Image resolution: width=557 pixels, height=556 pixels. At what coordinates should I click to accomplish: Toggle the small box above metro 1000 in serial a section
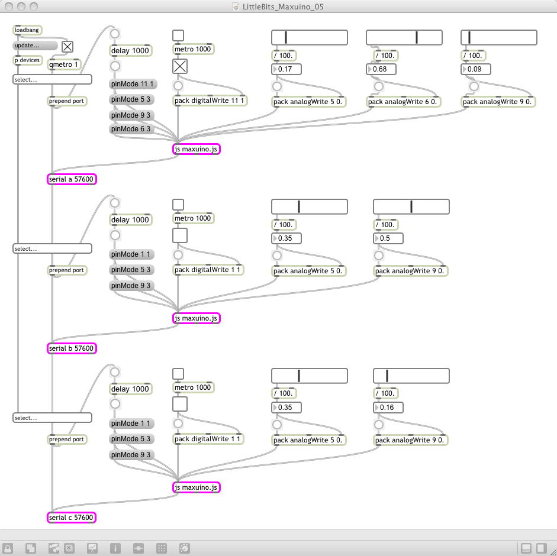pos(178,35)
